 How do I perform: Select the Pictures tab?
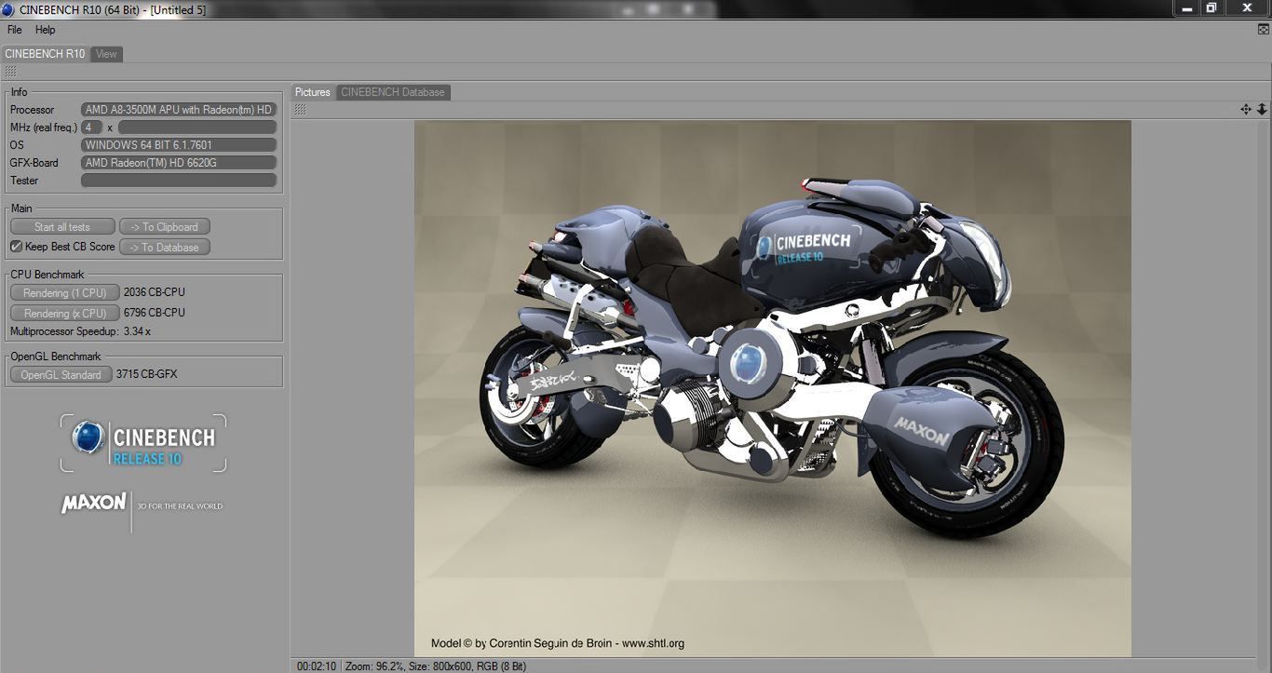coord(313,92)
